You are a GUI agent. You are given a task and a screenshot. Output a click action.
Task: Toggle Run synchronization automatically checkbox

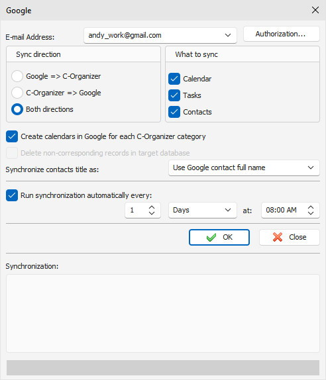click(12, 195)
